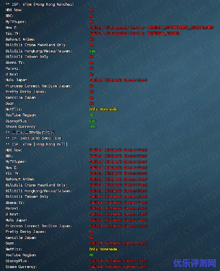Screen dimensions: 220x271
Task: Click 'BBC:' label in the Wanchai section
Action: coord(10,16)
